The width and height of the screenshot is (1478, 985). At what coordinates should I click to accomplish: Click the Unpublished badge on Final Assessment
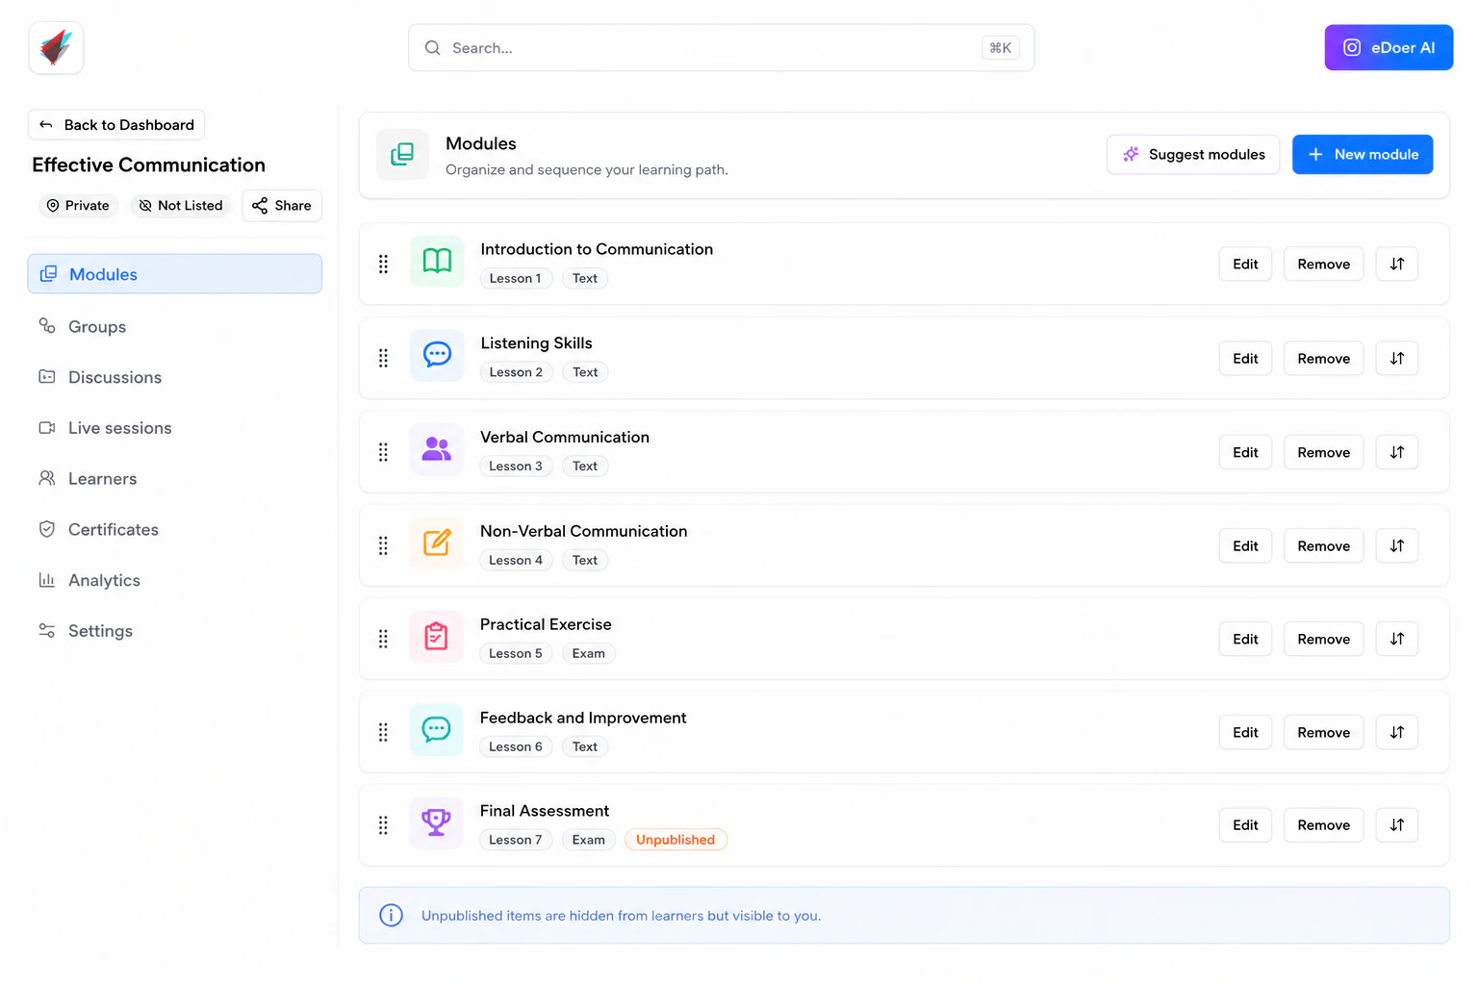[x=675, y=840]
